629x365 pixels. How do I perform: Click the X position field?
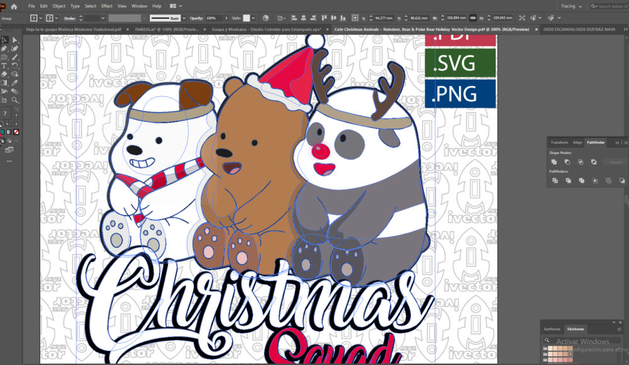384,18
